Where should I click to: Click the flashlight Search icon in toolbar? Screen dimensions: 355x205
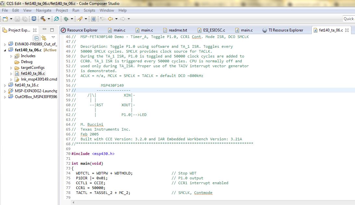tap(80, 19)
